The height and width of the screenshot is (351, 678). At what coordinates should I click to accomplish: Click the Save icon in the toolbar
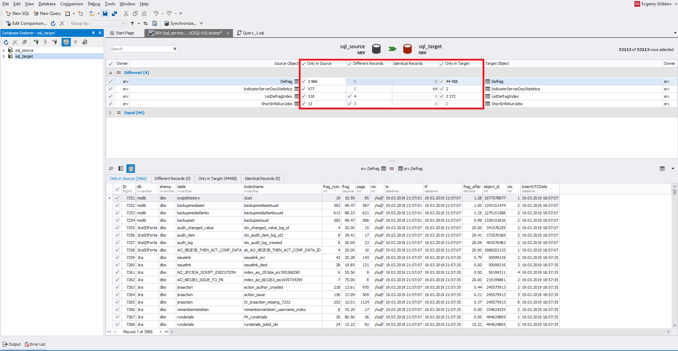[x=105, y=13]
